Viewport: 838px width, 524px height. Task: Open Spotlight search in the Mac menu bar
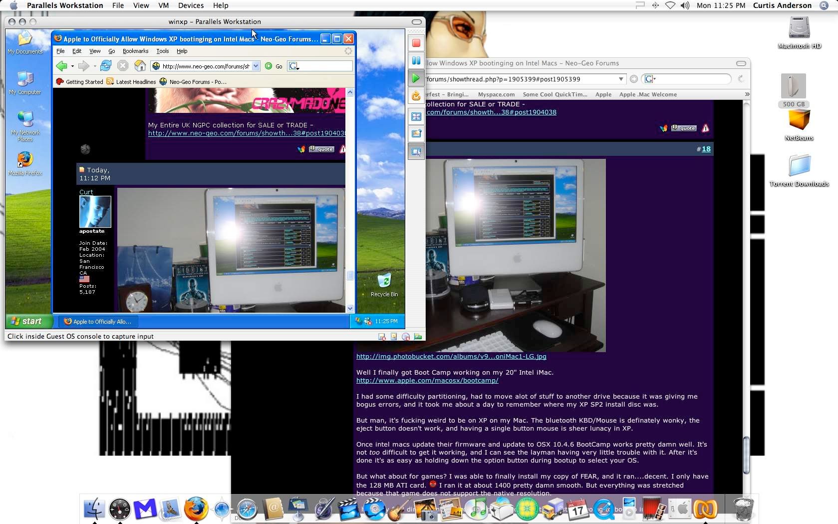pos(824,5)
